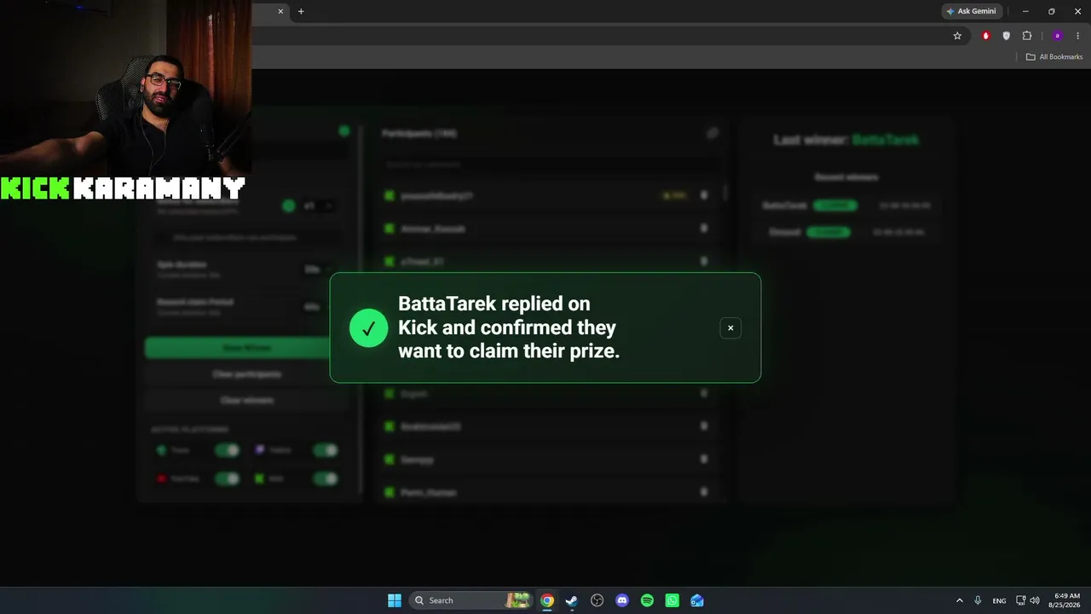Click the gray shield extension icon
1091x614 pixels.
1007,36
